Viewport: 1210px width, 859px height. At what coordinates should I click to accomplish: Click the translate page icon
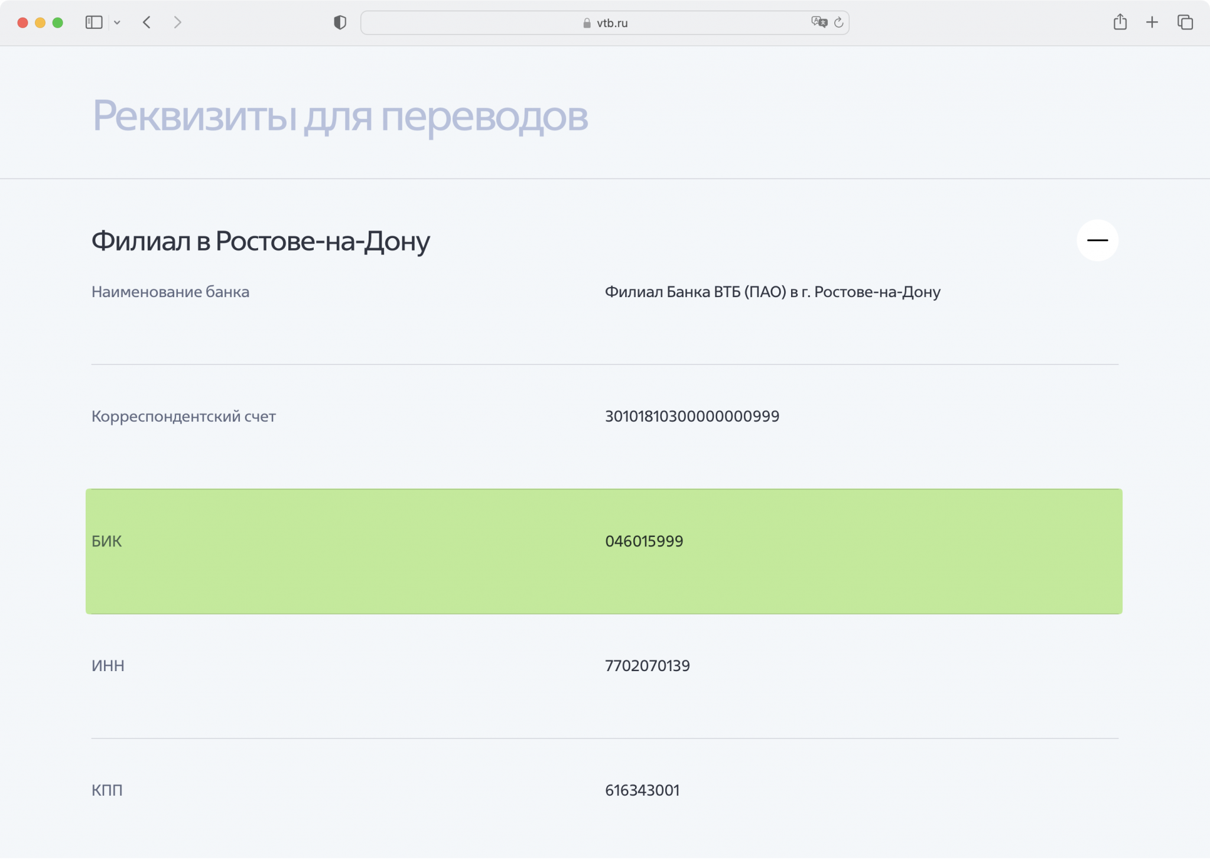point(819,22)
